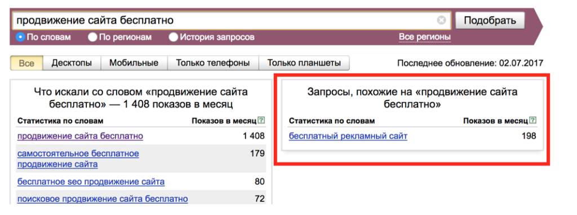Open 'самостоятельное бесплатное продвижение сайта' link
This screenshot has width=577, height=215.
(78, 158)
